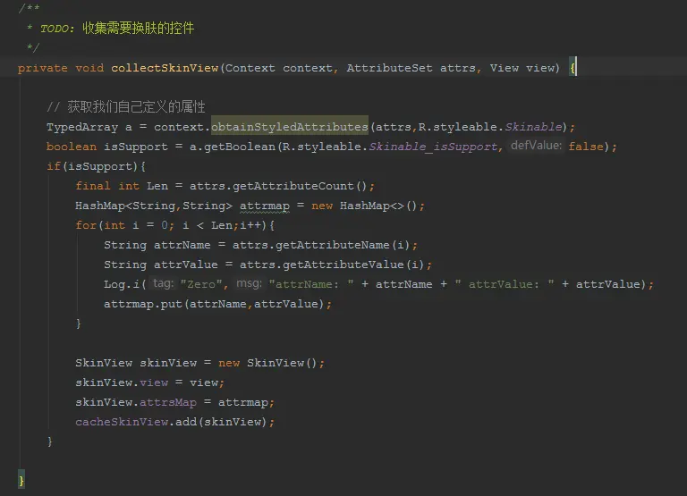
Task: Click the highlighted opening brace after view)
Action: (572, 68)
